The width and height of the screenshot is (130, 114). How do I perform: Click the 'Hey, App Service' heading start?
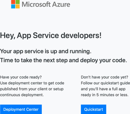coord(29,36)
